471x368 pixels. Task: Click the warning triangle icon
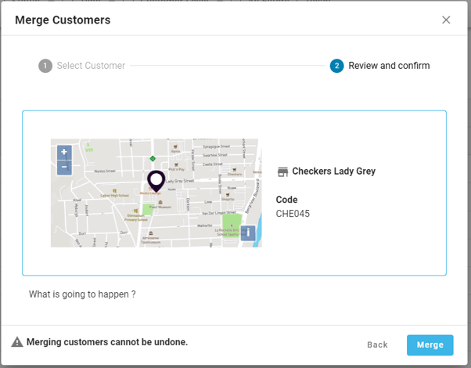tap(17, 342)
